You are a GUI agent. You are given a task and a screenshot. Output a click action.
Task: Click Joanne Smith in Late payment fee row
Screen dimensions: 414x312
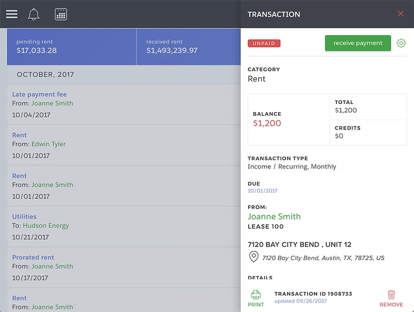tap(52, 104)
